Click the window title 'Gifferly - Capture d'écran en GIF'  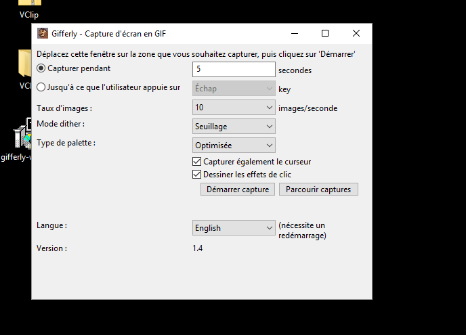109,34
